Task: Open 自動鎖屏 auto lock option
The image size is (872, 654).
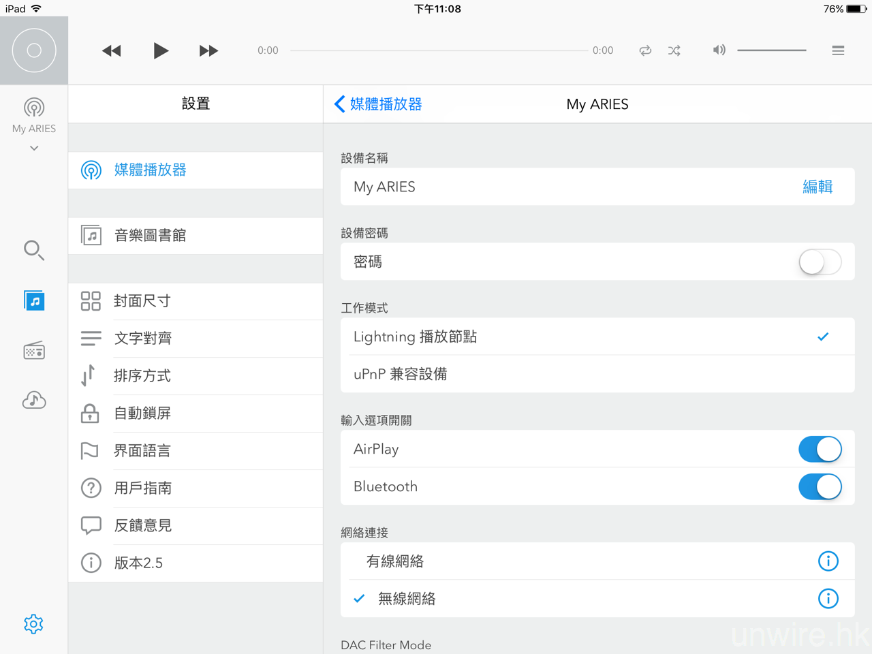Action: (196, 414)
